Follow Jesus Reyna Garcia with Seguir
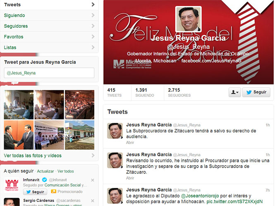 coord(256,92)
